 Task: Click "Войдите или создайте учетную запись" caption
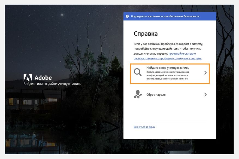pyautogui.click(x=52, y=84)
